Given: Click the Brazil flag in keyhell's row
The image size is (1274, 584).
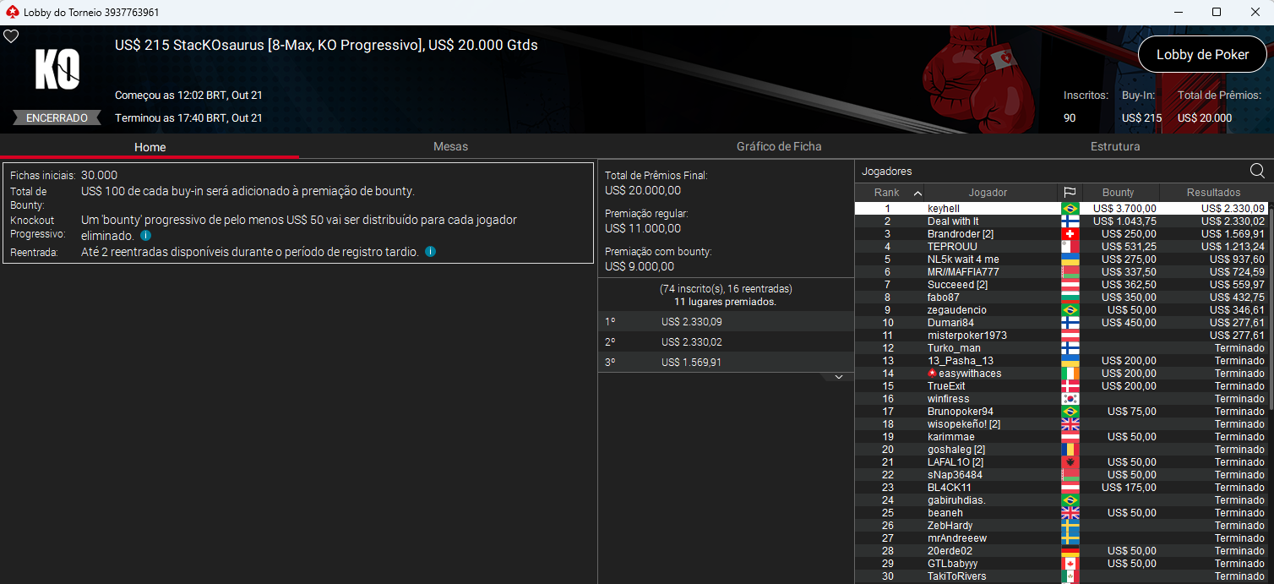Looking at the screenshot, I should (1070, 209).
